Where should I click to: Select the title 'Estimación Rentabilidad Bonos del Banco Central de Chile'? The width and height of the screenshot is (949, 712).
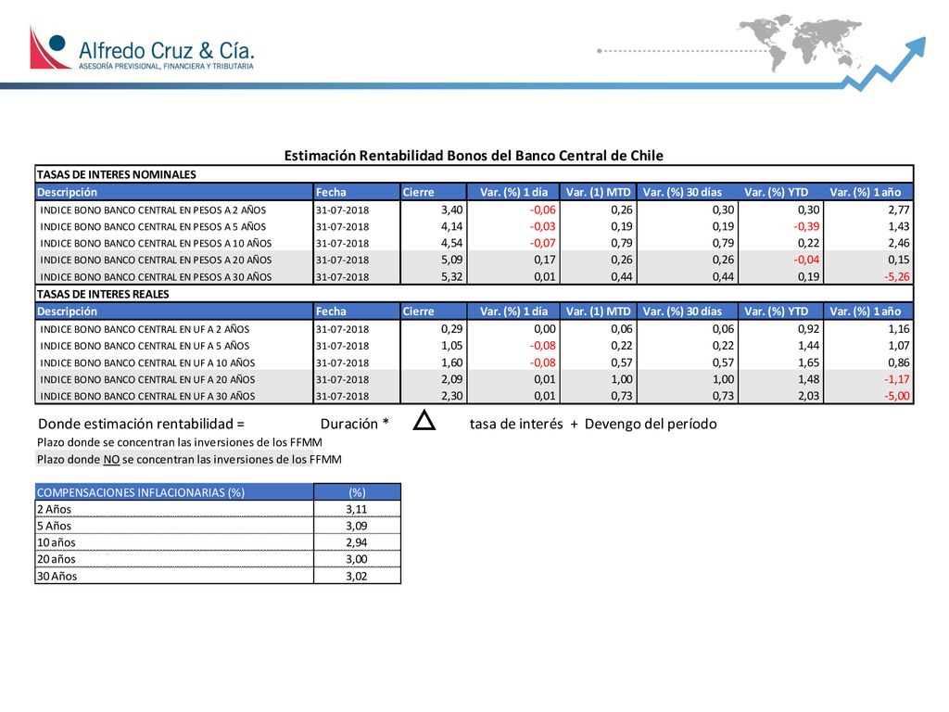[x=474, y=156]
